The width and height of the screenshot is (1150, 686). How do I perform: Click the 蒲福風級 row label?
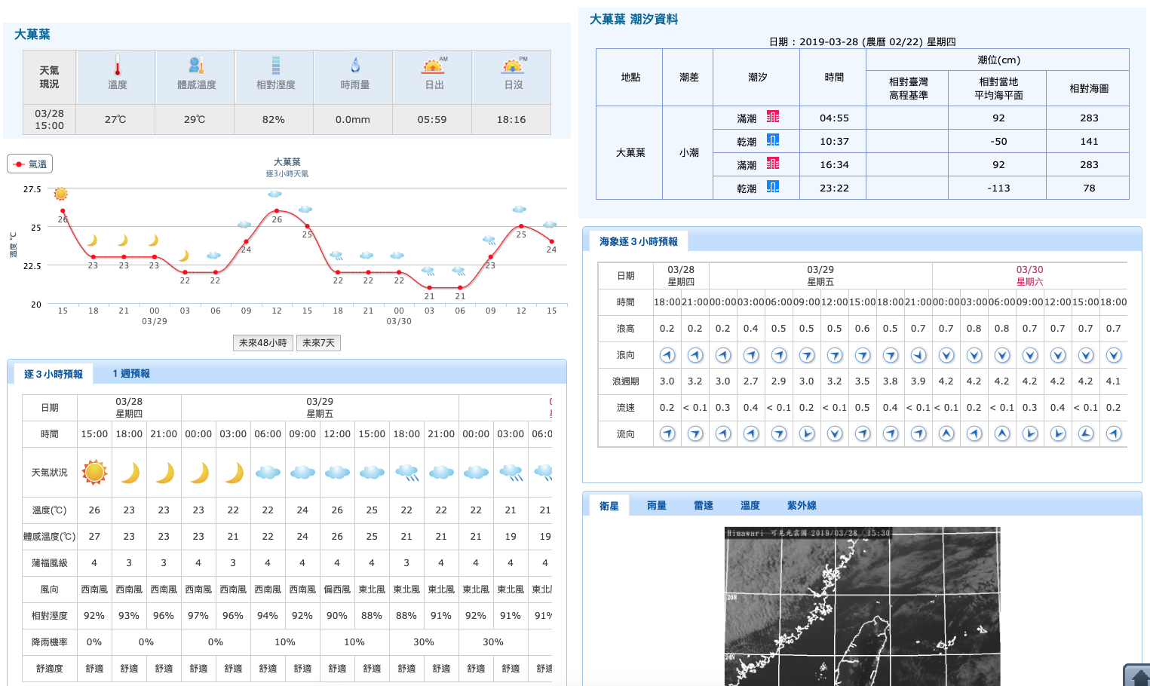[50, 563]
